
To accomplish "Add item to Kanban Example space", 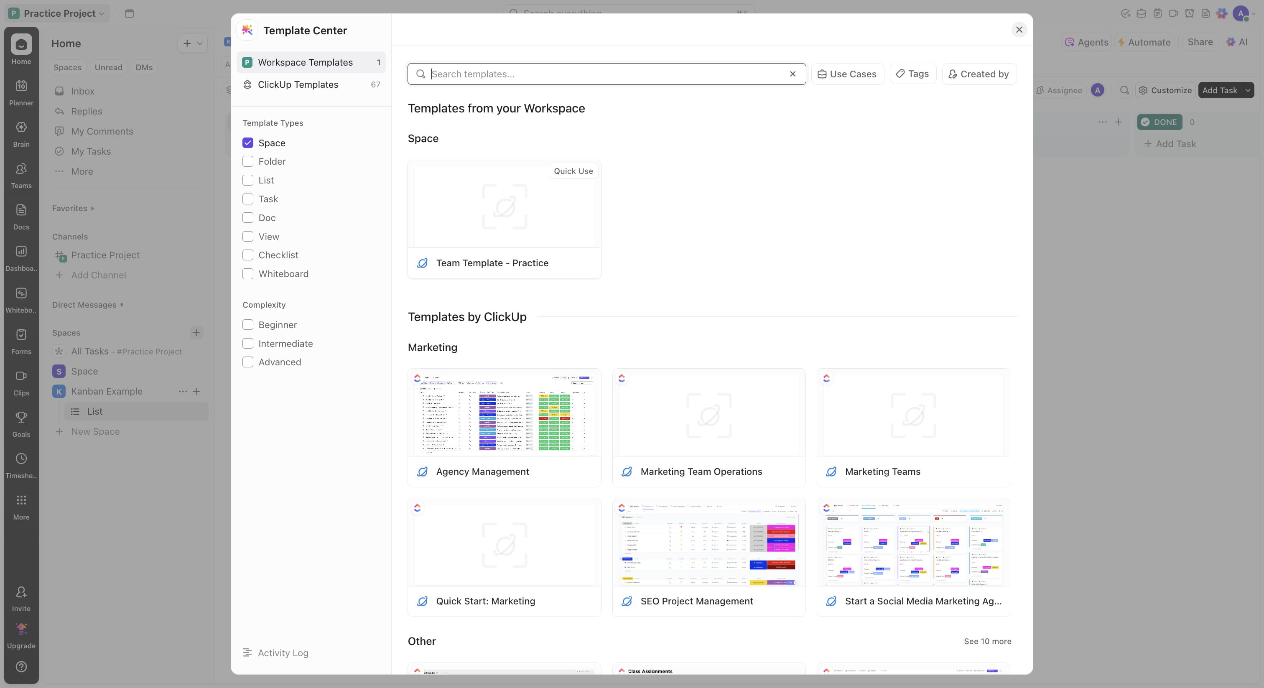I will 196,392.
